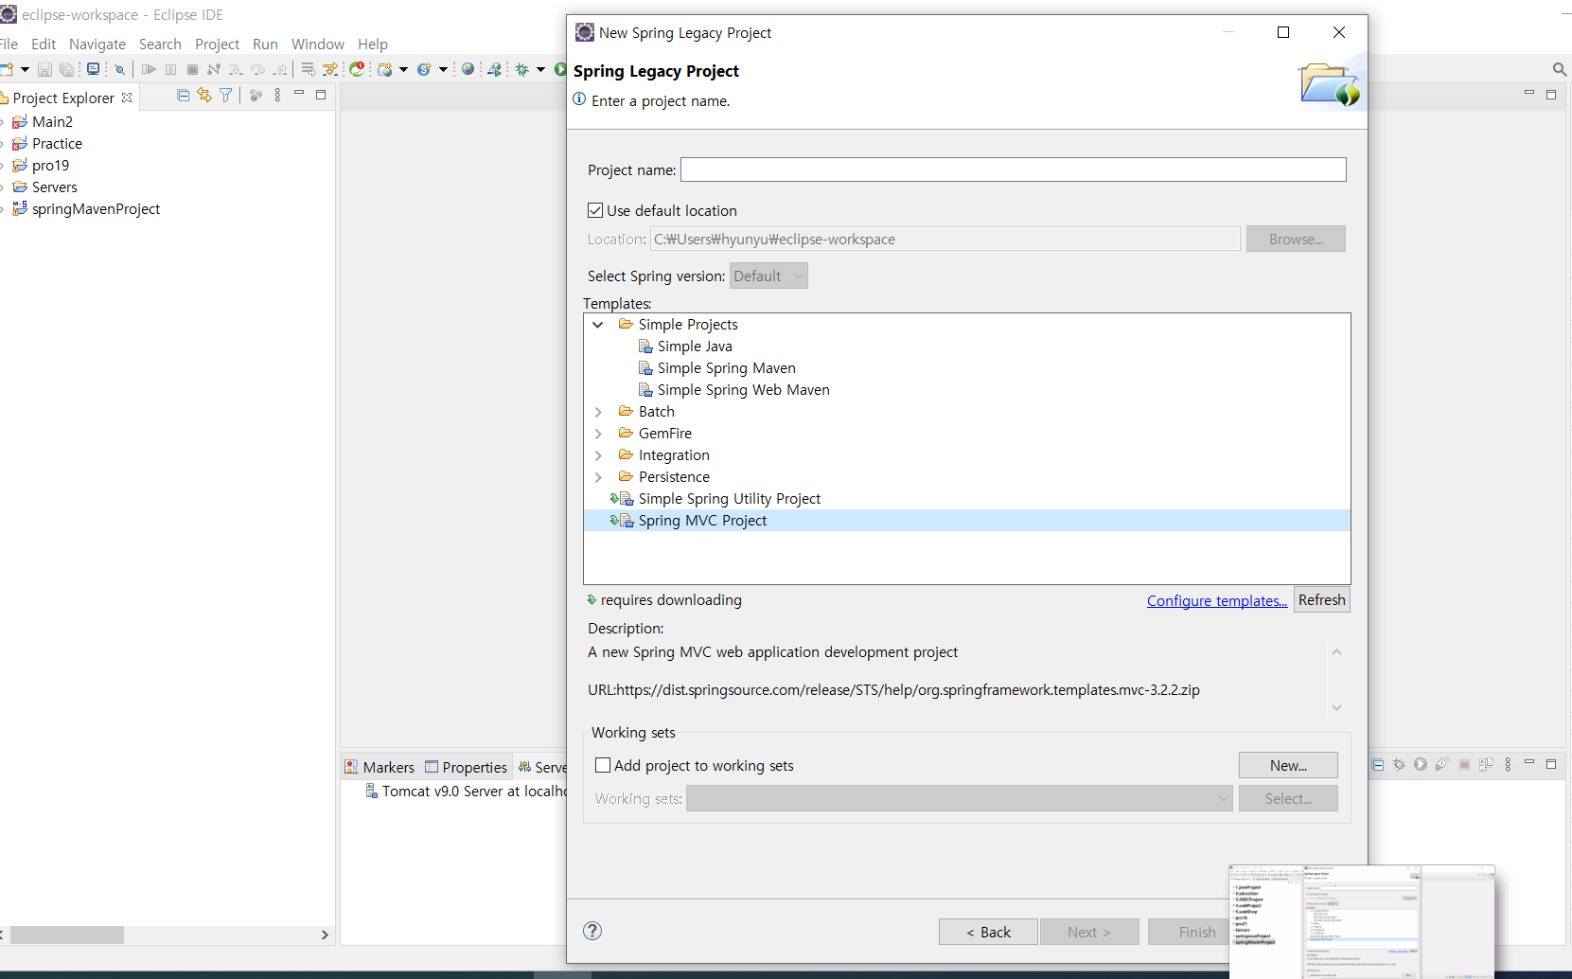Screen dimensions: 1572x979
Task: Click the Project name input field
Action: tap(1014, 169)
